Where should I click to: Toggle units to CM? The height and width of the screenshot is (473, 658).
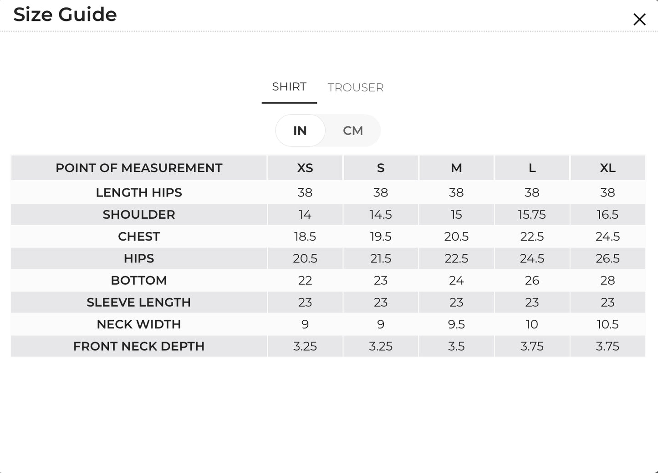click(353, 131)
